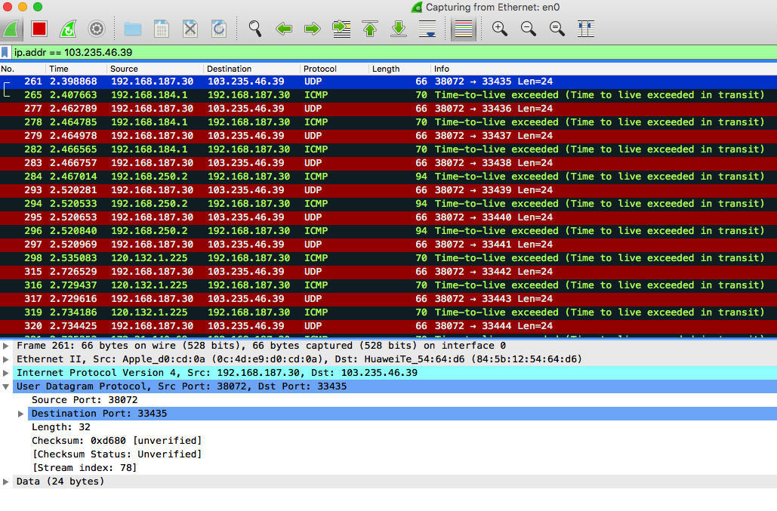The image size is (777, 511).
Task: Sort by the Destination column header
Action: pyautogui.click(x=251, y=69)
